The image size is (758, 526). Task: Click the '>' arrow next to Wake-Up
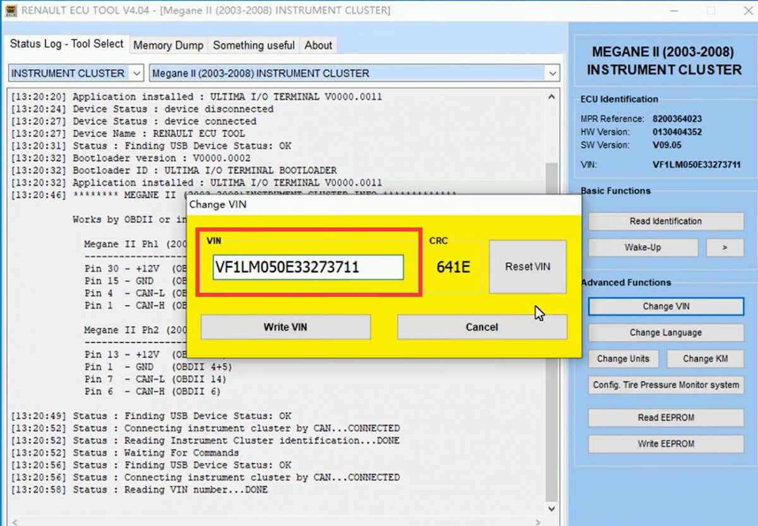tap(725, 247)
